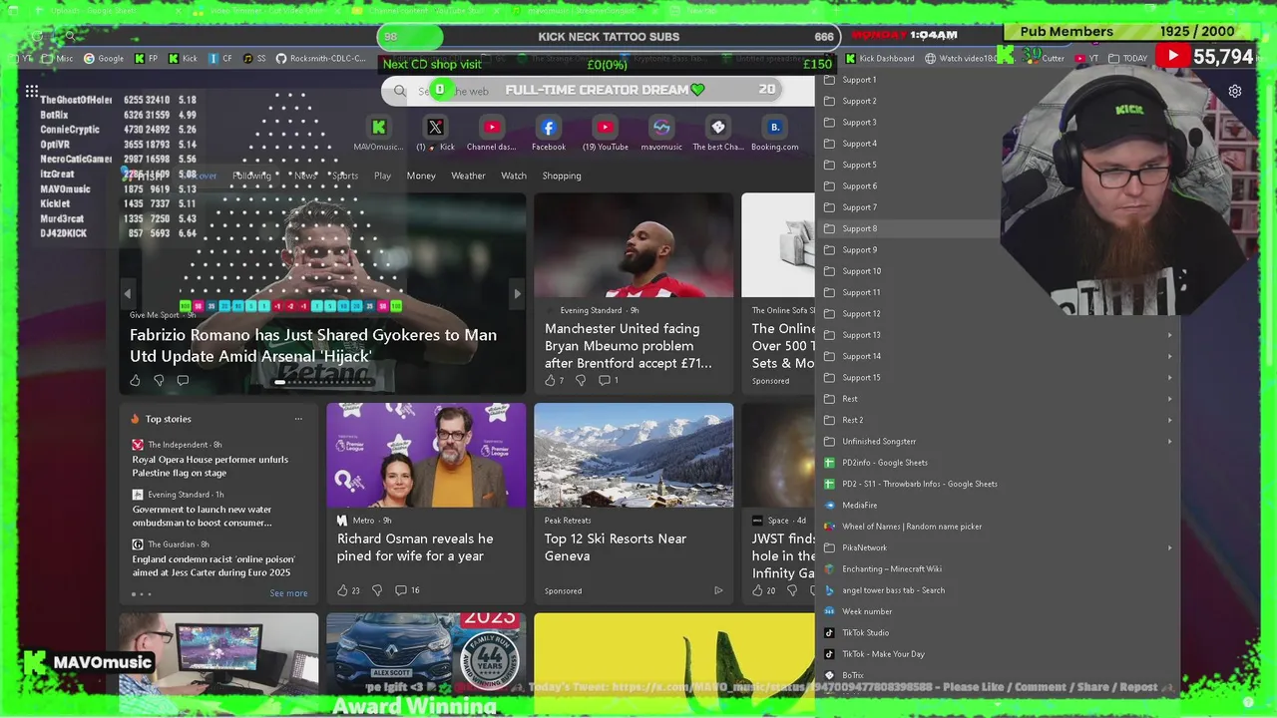Open Top 12 Ski Resorts Near Geneva
This screenshot has height=718, width=1277.
point(616,546)
